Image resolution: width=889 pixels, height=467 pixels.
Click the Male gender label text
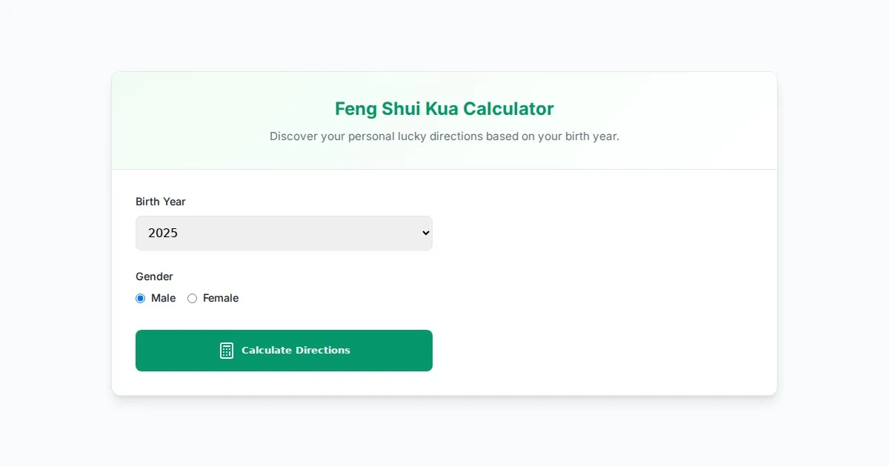(164, 298)
